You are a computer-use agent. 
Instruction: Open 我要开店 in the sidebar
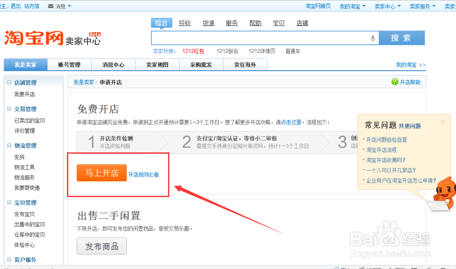[x=25, y=94]
